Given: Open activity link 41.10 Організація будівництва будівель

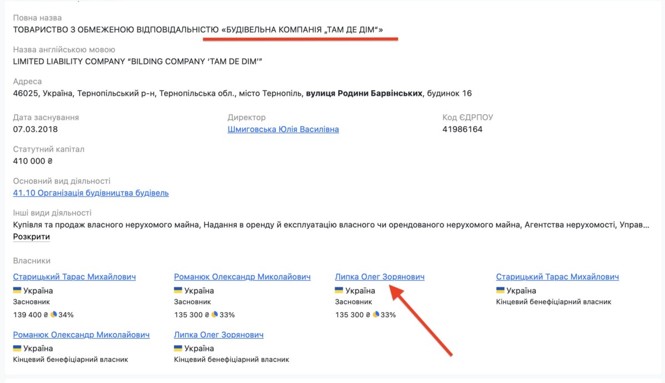Looking at the screenshot, I should 91,193.
